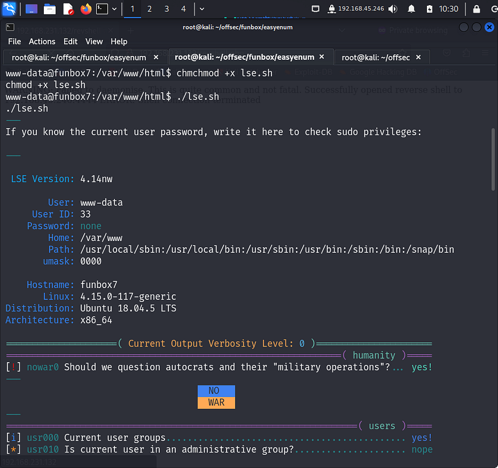The width and height of the screenshot is (498, 468).
Task: Click the Current Output Verbosity Level header
Action: tap(219, 344)
